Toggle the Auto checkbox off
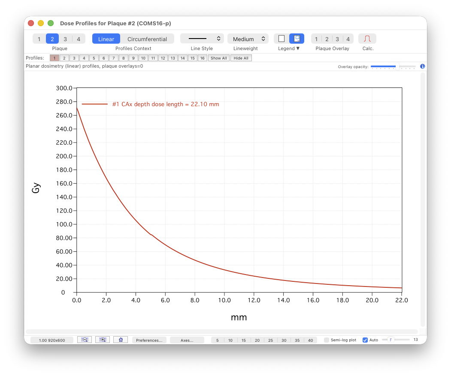This screenshot has height=376, width=451. click(x=365, y=340)
